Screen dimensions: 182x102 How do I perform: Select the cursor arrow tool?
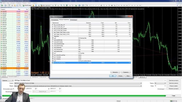(x=87, y=5)
